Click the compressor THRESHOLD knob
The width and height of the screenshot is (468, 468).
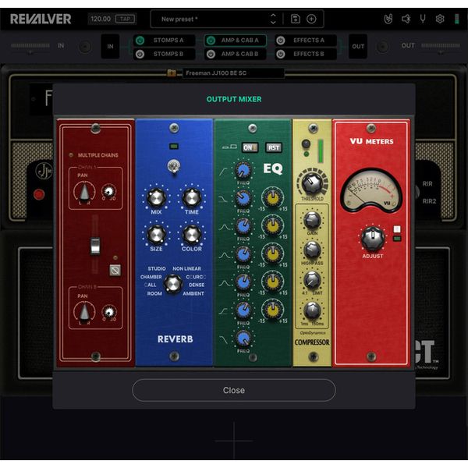[x=312, y=183]
